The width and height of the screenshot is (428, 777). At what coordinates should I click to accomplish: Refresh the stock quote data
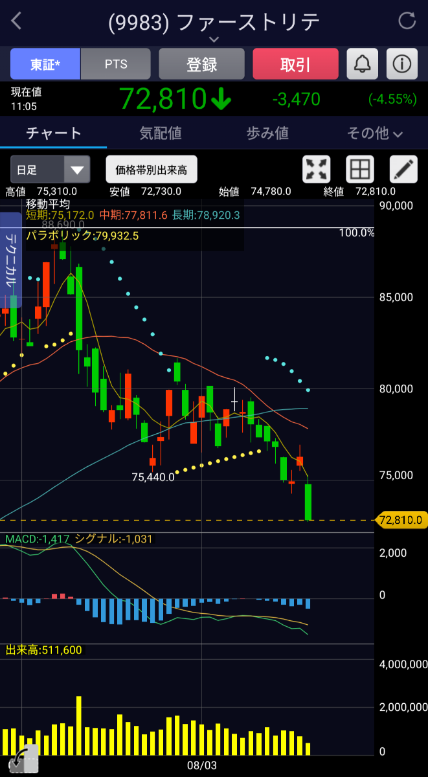(407, 21)
